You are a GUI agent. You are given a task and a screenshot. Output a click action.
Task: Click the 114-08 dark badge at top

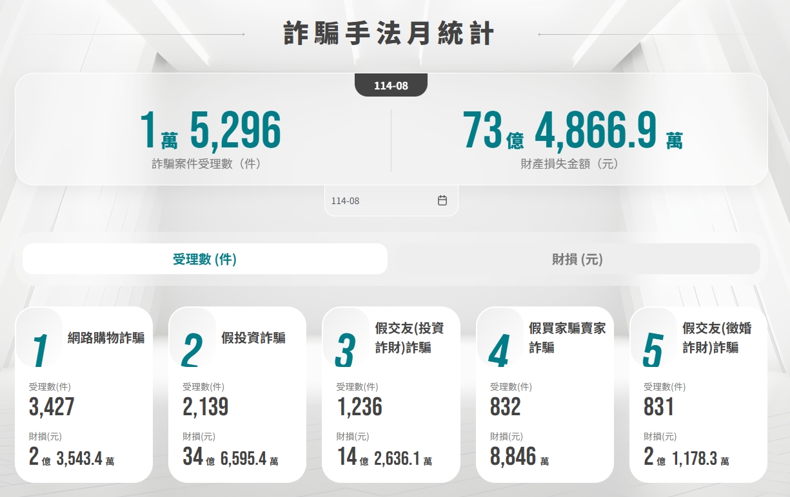click(x=391, y=85)
